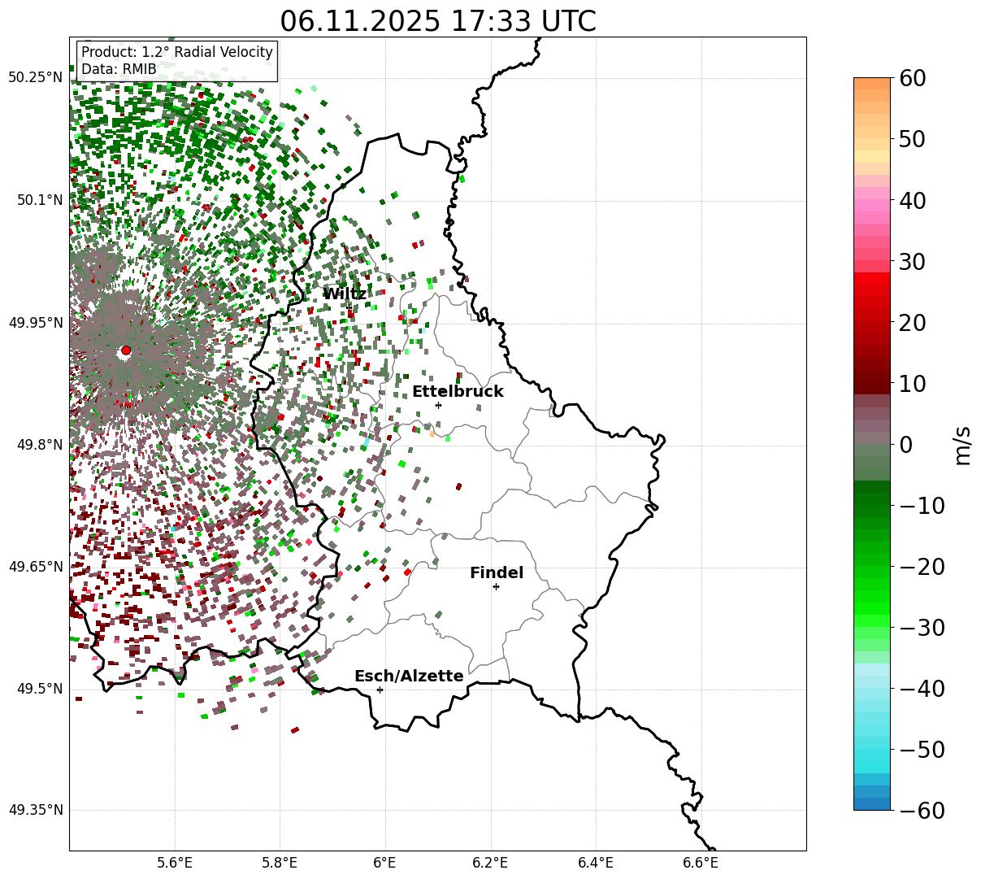This screenshot has width=981, height=879.
Task: Click the 49.8°N latitude label
Action: (x=38, y=445)
